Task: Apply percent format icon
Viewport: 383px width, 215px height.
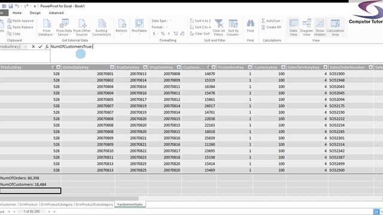Action: (x=163, y=33)
